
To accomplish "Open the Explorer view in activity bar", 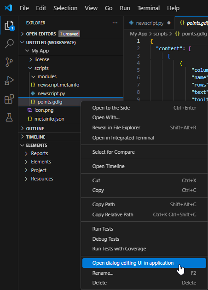I will 9,25.
